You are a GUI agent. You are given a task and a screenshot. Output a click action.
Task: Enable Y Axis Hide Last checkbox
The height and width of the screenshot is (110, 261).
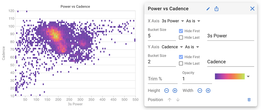pos(181,63)
